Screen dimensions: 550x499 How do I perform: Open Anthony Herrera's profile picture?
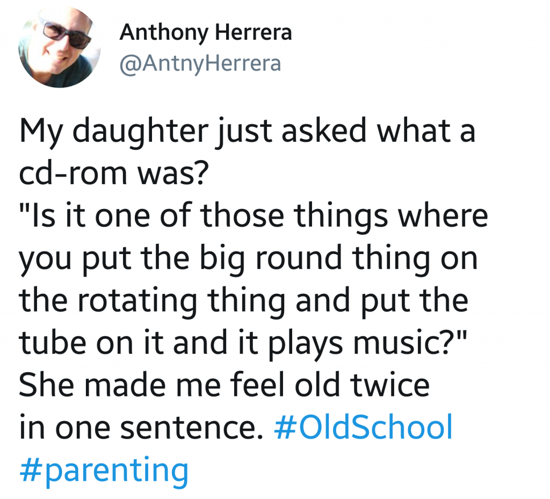[x=59, y=47]
